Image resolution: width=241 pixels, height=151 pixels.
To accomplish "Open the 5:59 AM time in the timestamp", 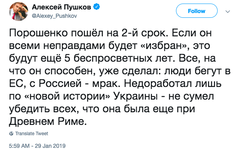I will coord(19,146).
